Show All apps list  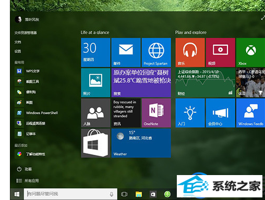point(28,181)
